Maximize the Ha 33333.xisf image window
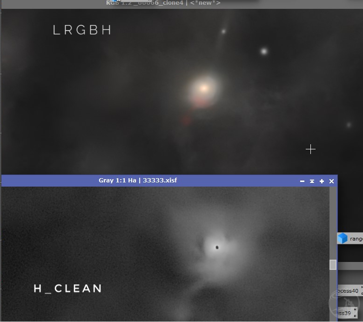This screenshot has width=363, height=322. (322, 181)
